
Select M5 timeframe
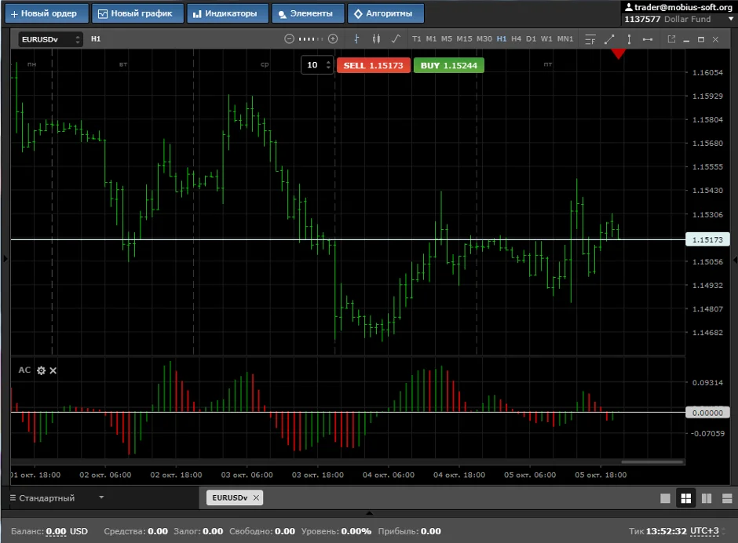click(446, 39)
